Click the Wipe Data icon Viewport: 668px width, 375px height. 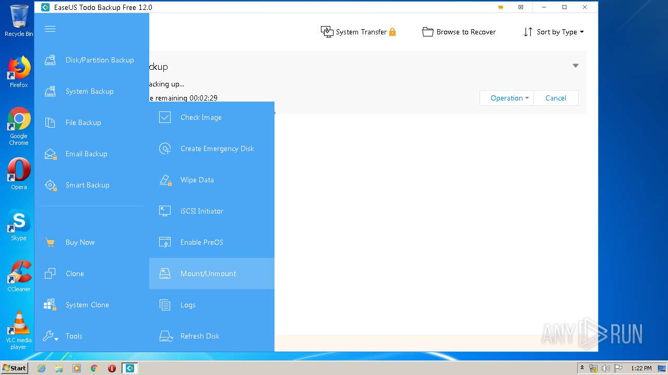[165, 180]
